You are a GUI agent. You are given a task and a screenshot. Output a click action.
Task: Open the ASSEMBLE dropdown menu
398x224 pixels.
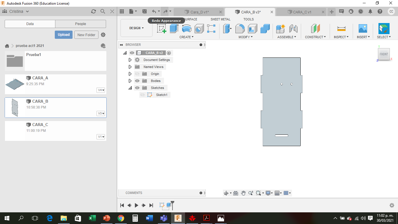[287, 37]
